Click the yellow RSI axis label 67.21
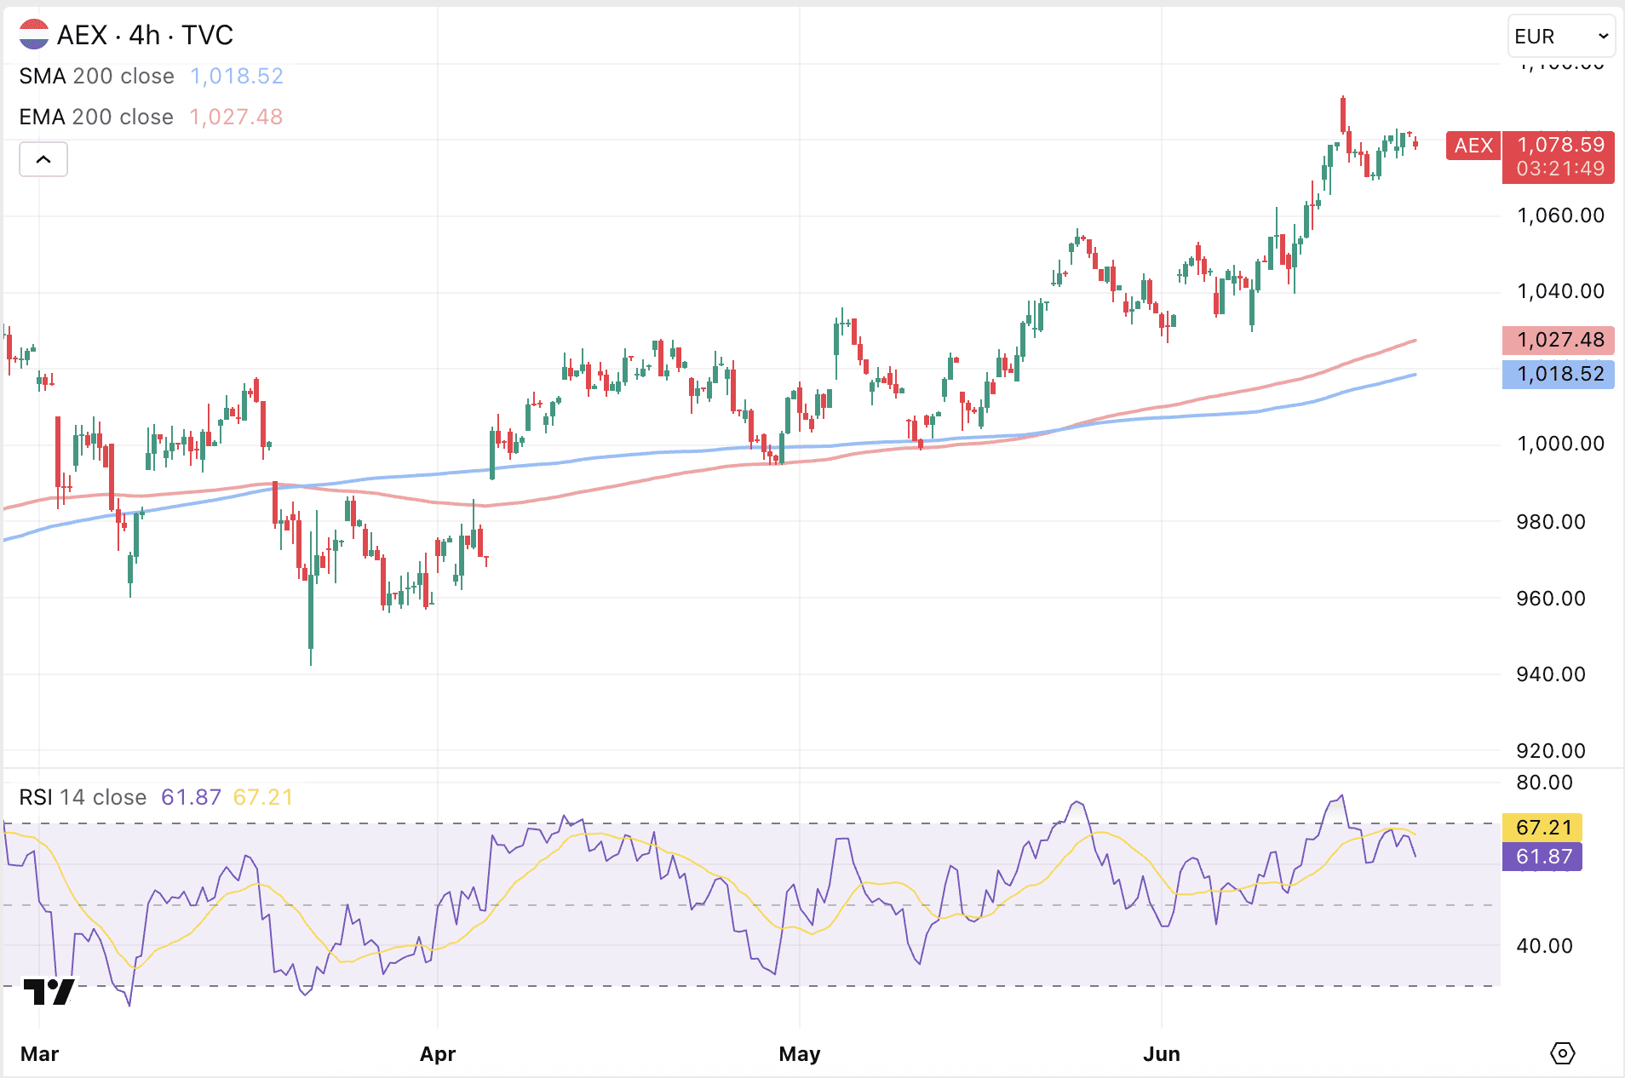 1543,827
